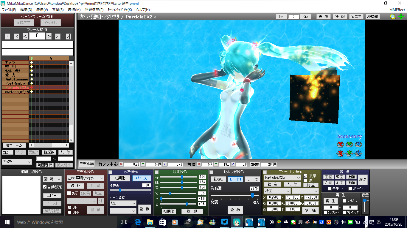Select the ParticleEX2.x timeline row
This screenshot has height=228, width=407.
click(35, 88)
